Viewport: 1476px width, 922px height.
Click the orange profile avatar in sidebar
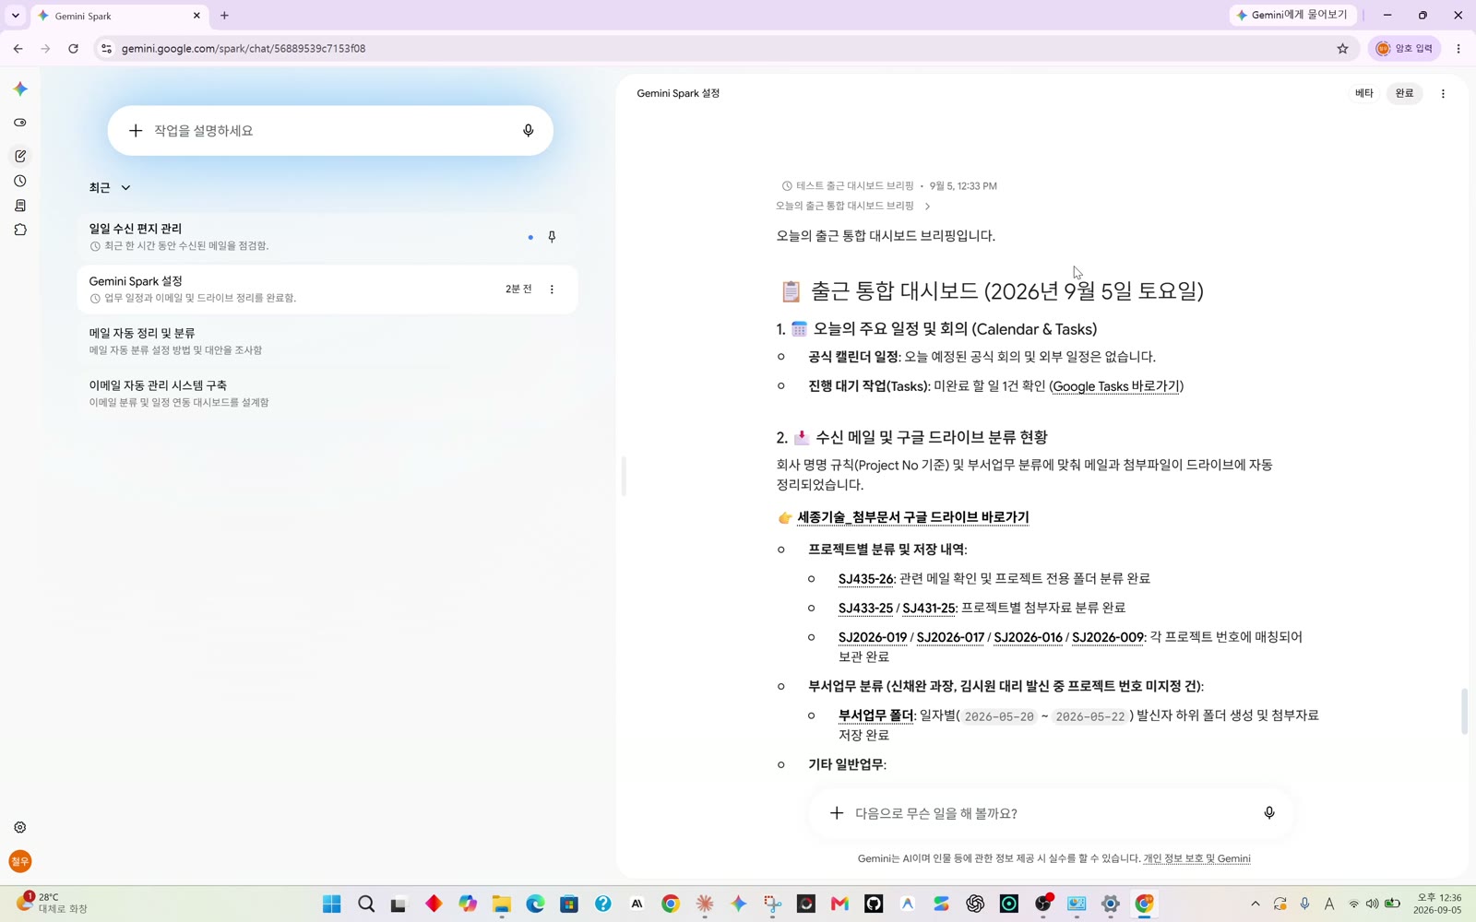point(20,861)
